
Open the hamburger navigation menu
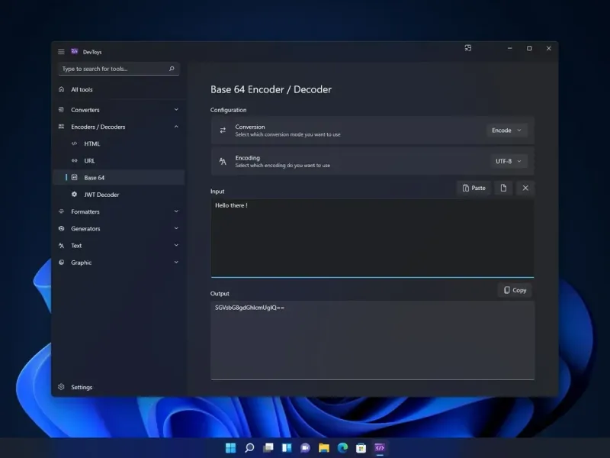(61, 52)
